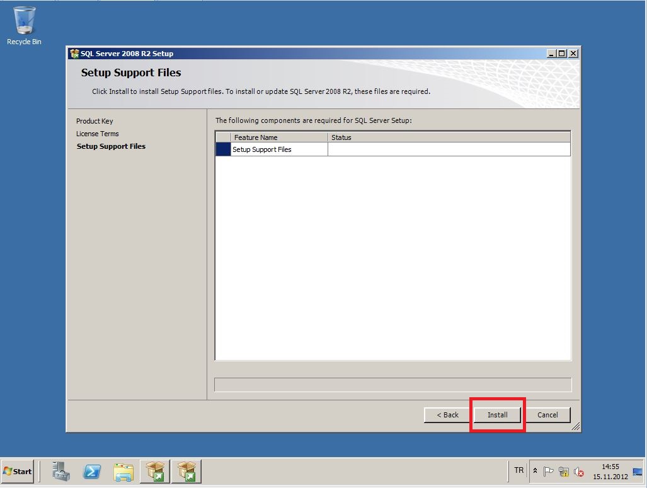Switch to second SQL Server setup taskbar item
This screenshot has width=647, height=488.
(186, 472)
